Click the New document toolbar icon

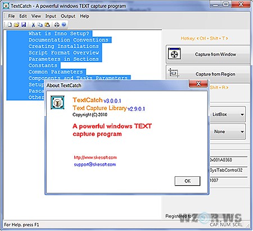(x=10, y=25)
